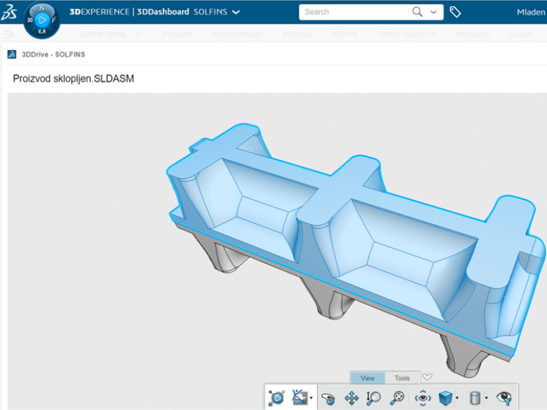
Task: Click the search magnifier icon
Action: (417, 12)
